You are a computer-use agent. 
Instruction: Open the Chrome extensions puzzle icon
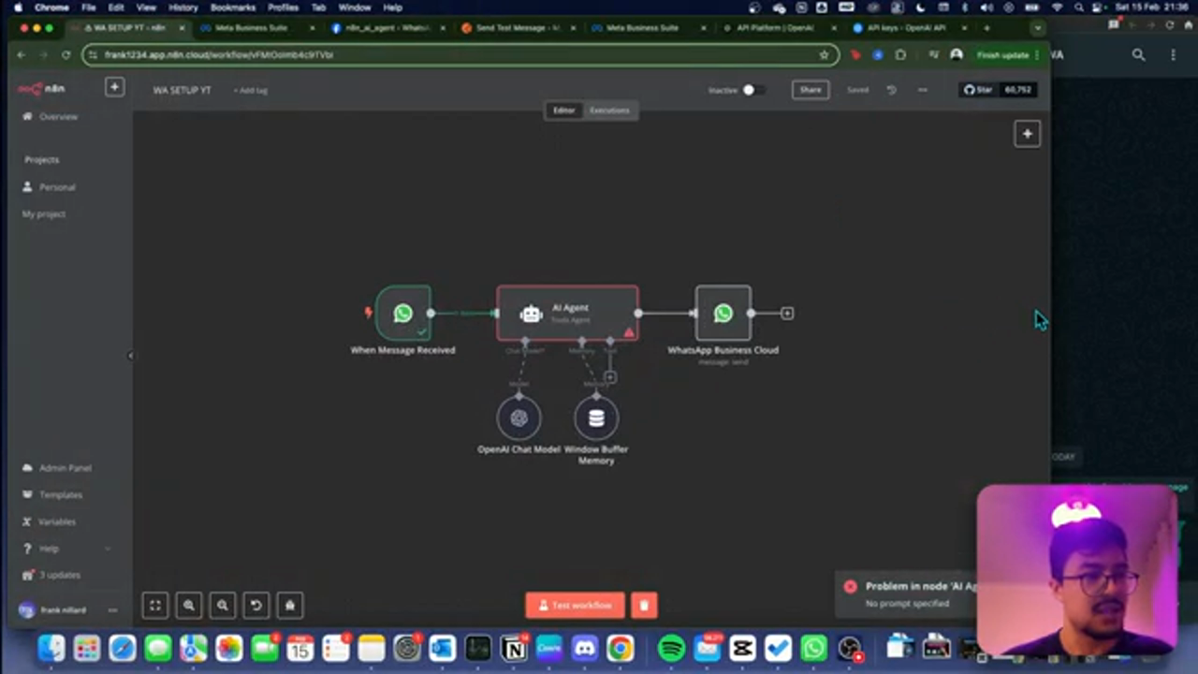click(x=900, y=55)
